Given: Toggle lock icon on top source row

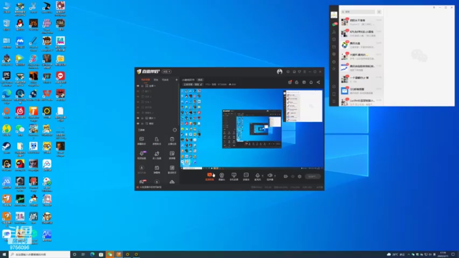Looking at the screenshot, I should pos(142,86).
